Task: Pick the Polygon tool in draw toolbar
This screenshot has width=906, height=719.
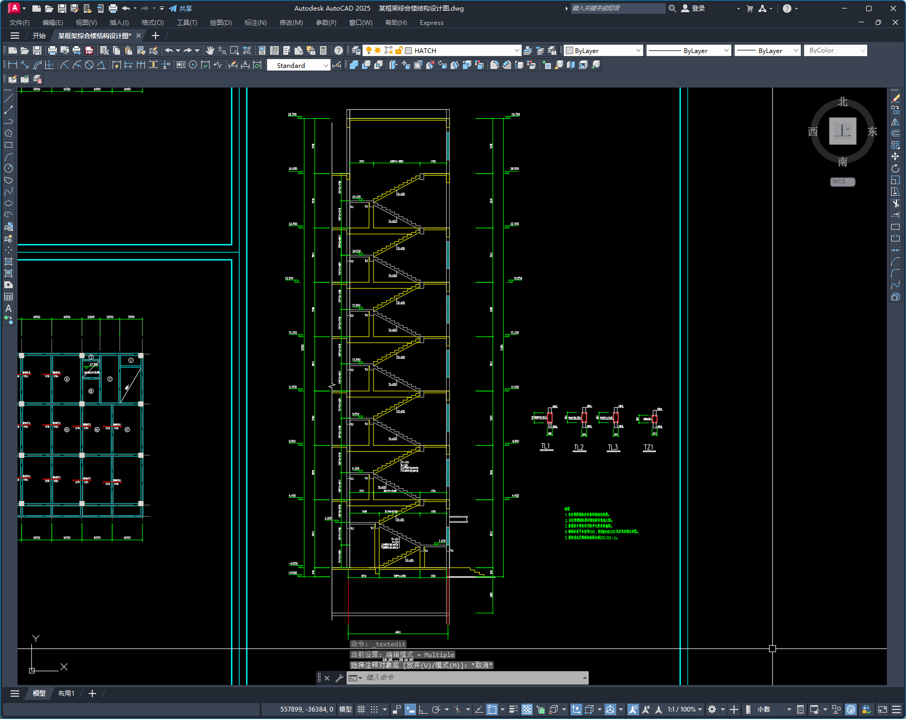Action: 8,133
